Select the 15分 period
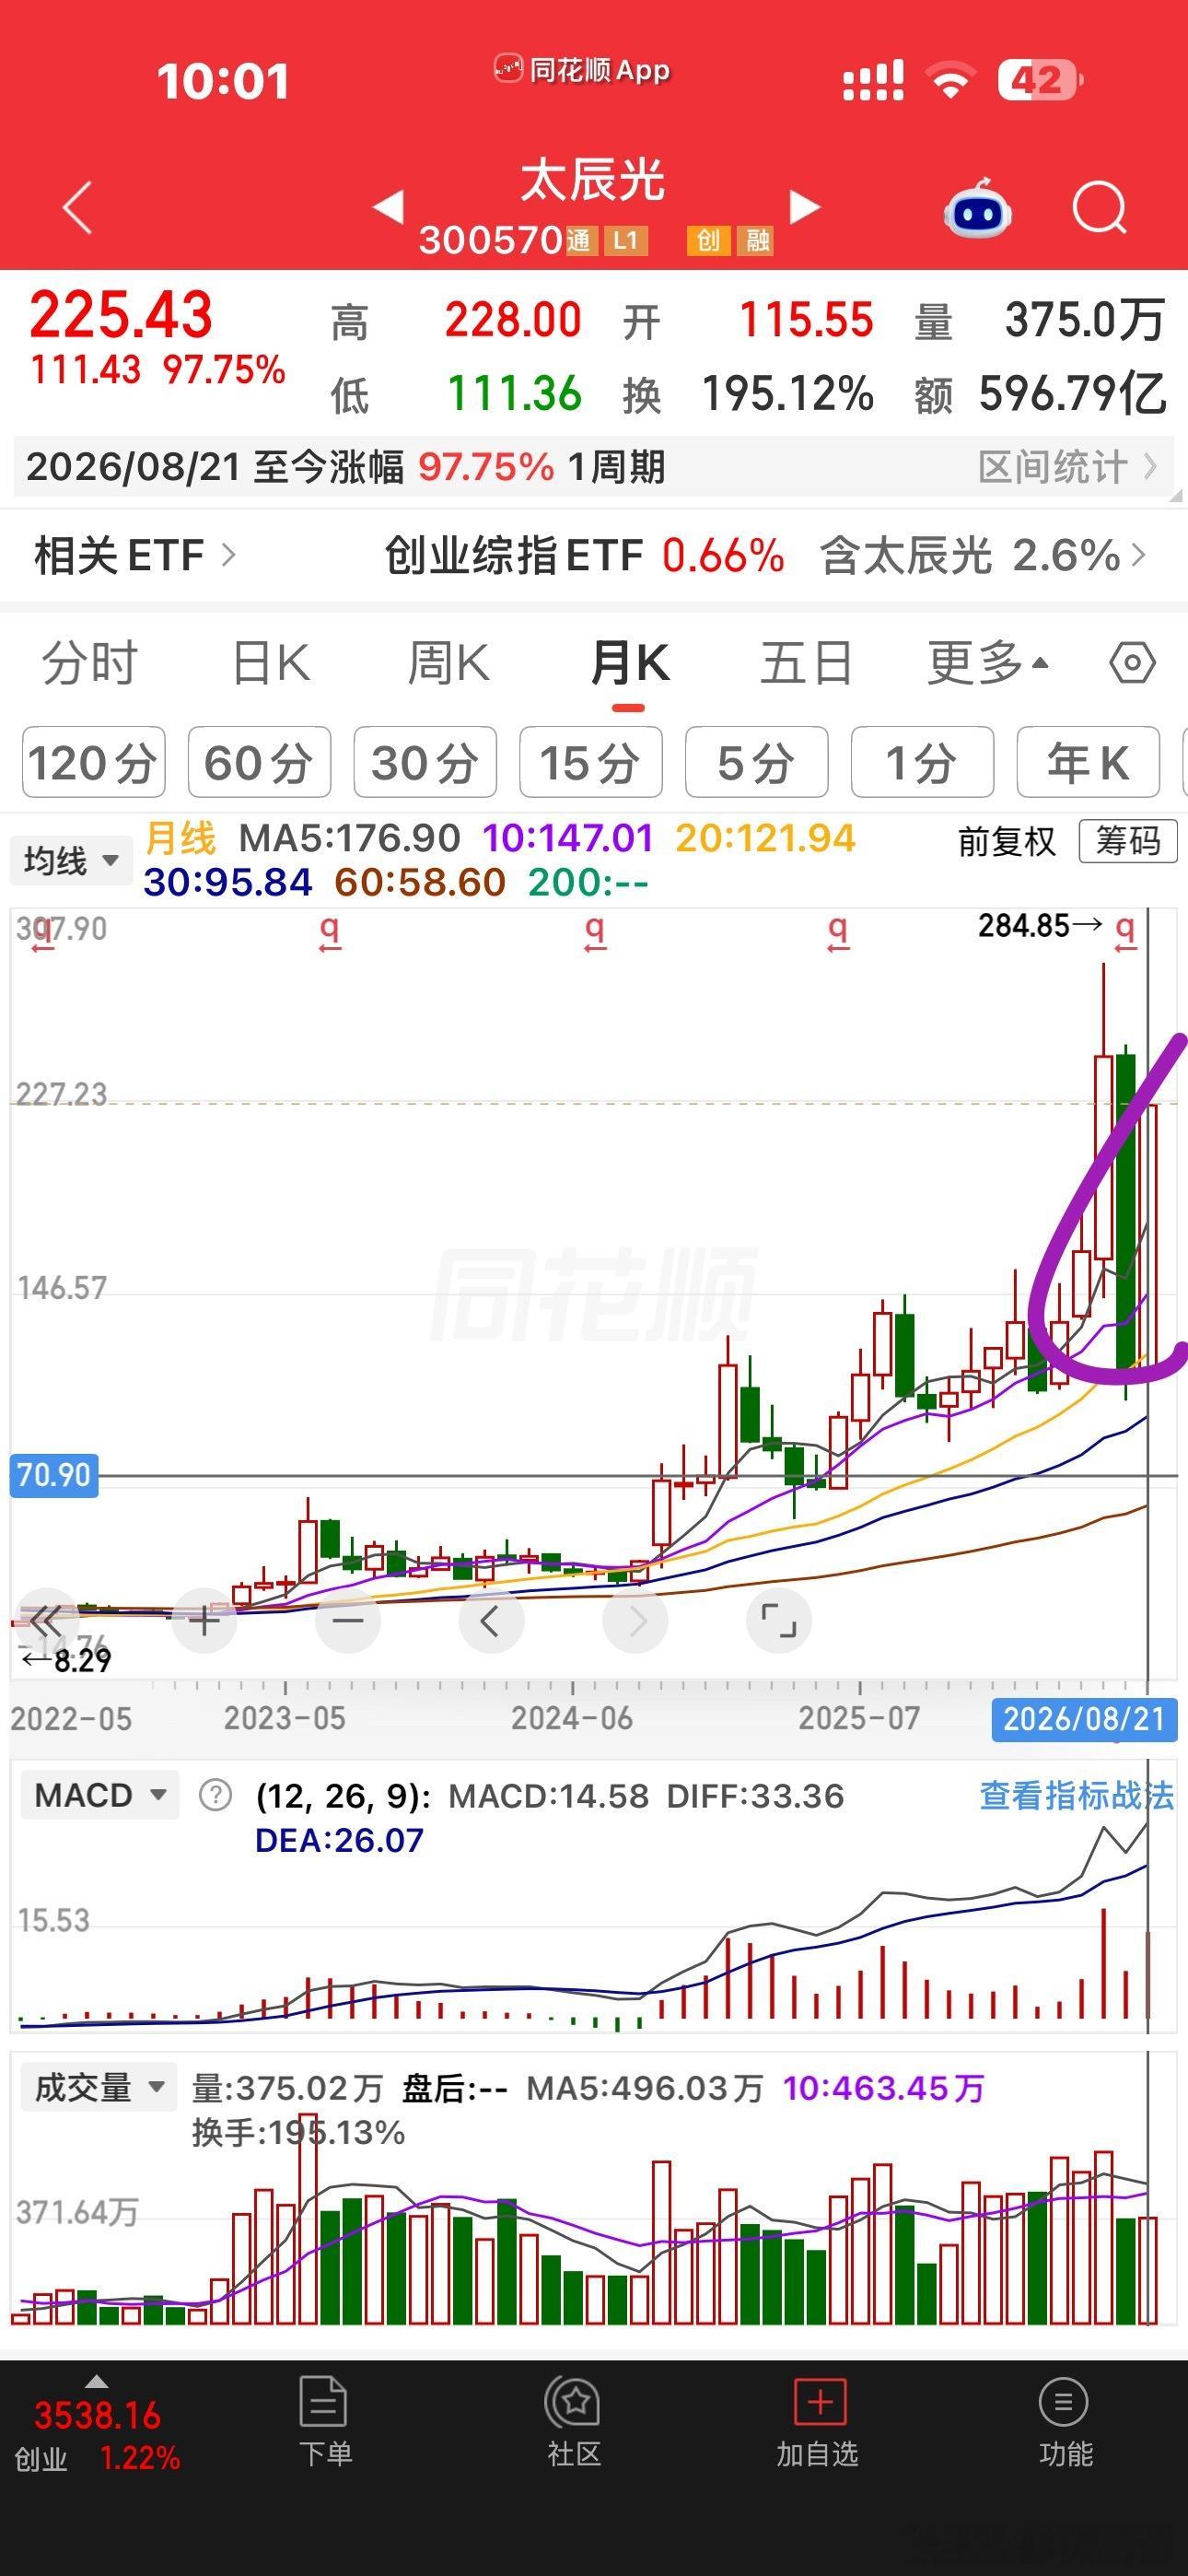 [591, 762]
